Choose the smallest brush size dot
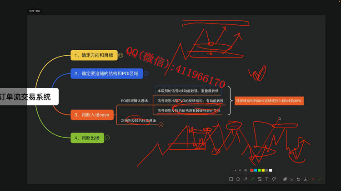The image size is (341, 191). 235,170
